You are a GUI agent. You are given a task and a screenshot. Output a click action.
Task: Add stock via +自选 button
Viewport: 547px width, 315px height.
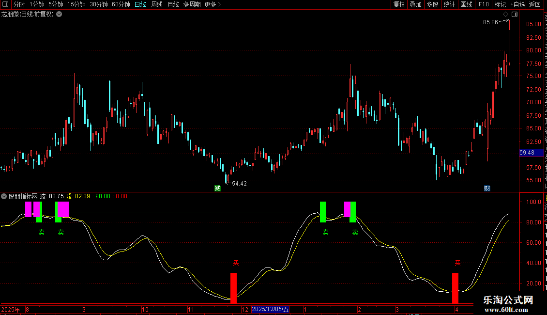click(517, 4)
